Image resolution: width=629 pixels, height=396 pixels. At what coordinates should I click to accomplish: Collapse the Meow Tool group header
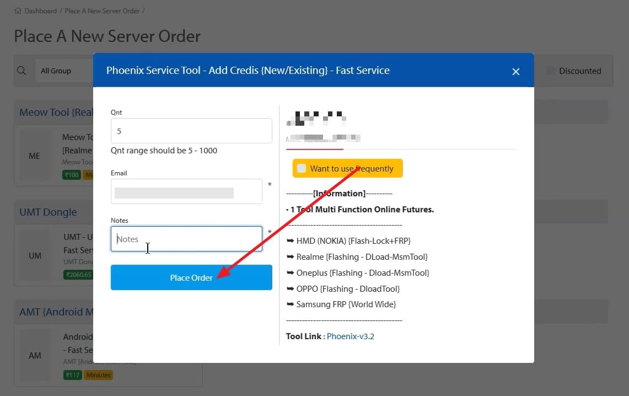click(x=55, y=112)
